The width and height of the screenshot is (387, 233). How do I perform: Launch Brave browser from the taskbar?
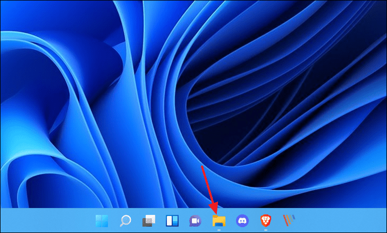pos(266,221)
